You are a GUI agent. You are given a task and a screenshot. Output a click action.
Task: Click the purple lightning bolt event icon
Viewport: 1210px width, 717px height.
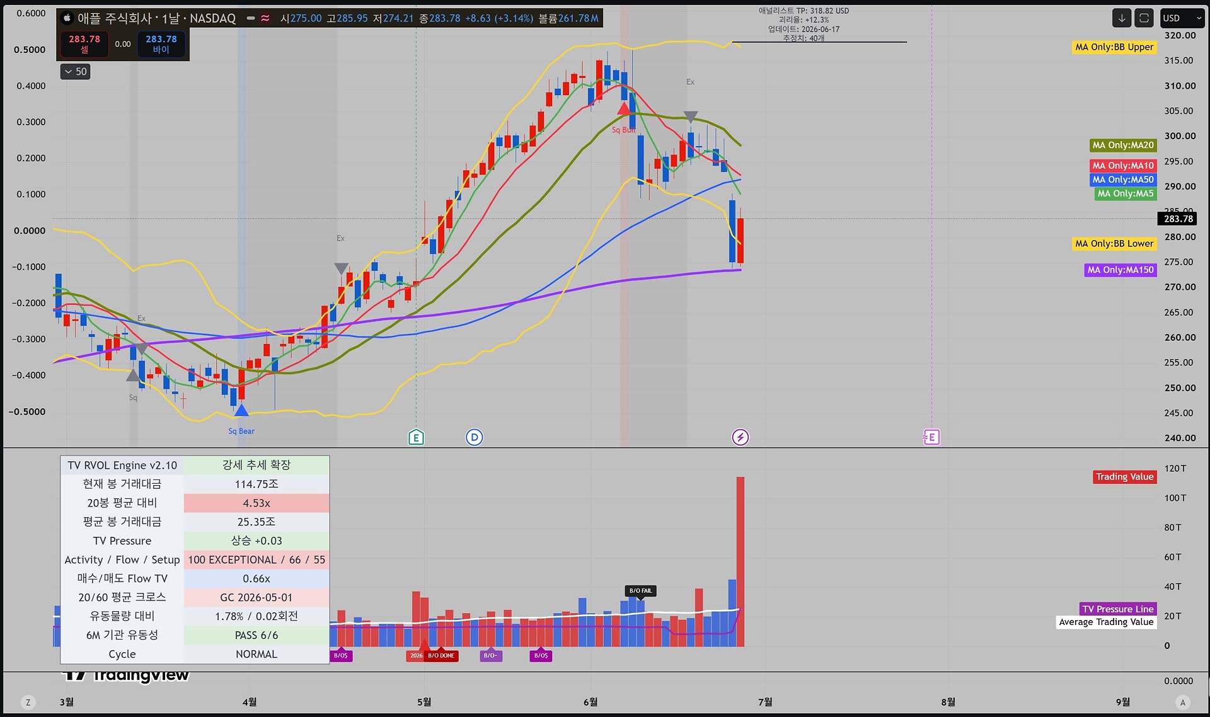pyautogui.click(x=740, y=437)
